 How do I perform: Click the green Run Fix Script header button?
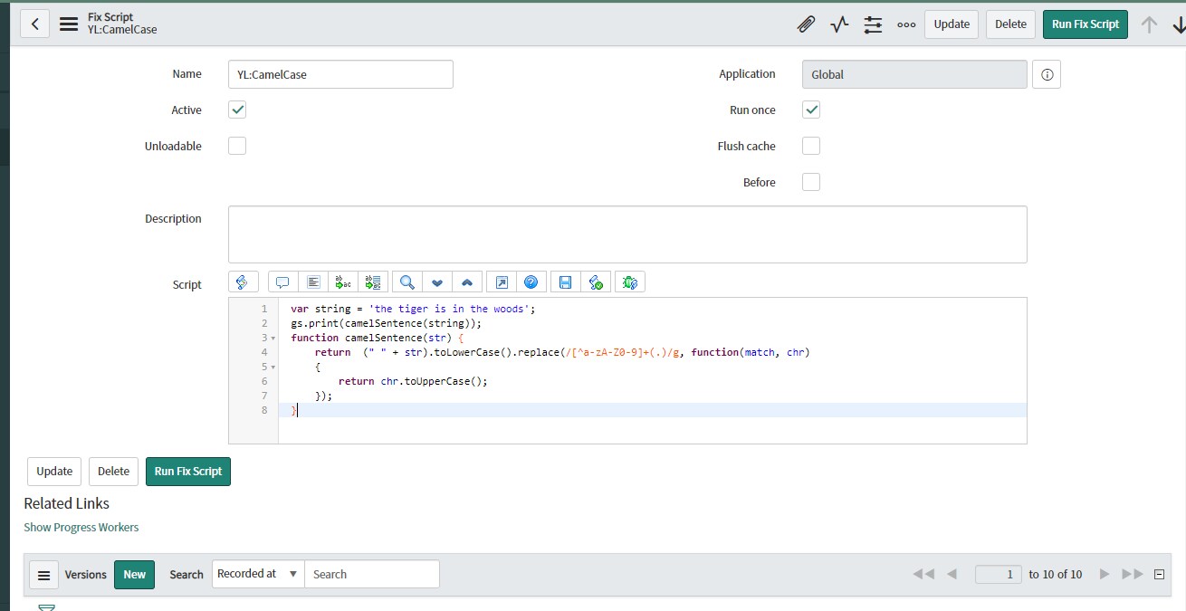click(1085, 24)
